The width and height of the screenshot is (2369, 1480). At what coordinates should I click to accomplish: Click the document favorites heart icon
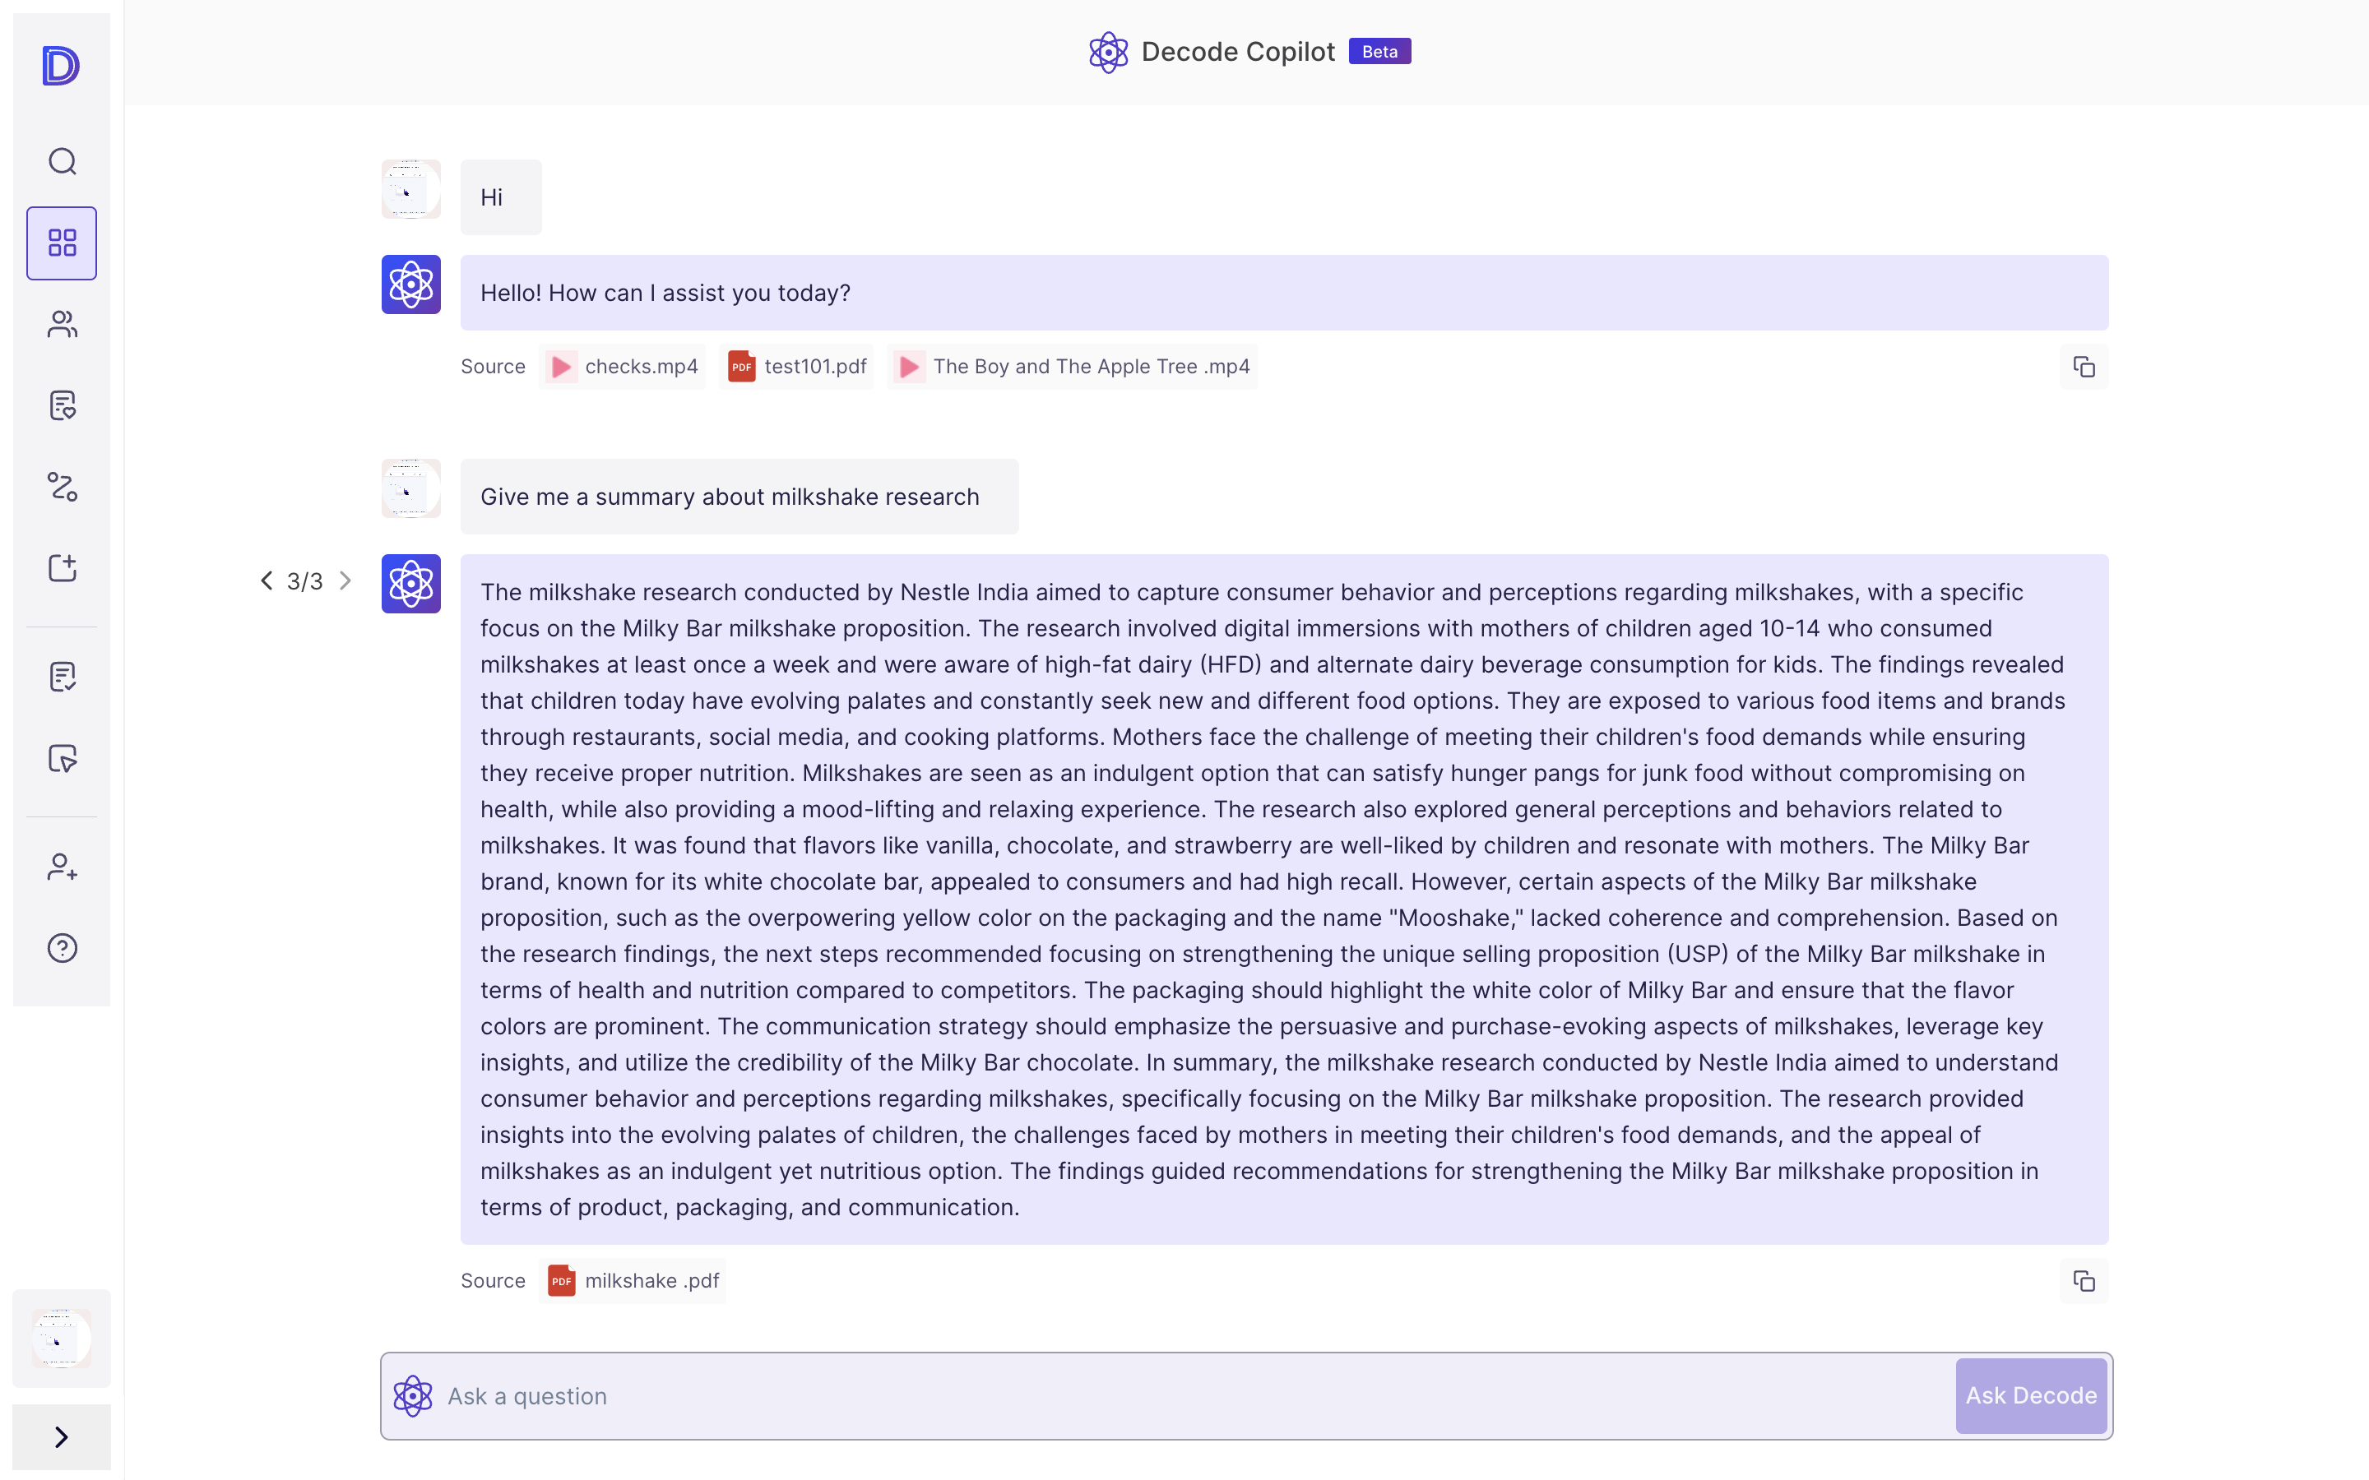62,405
